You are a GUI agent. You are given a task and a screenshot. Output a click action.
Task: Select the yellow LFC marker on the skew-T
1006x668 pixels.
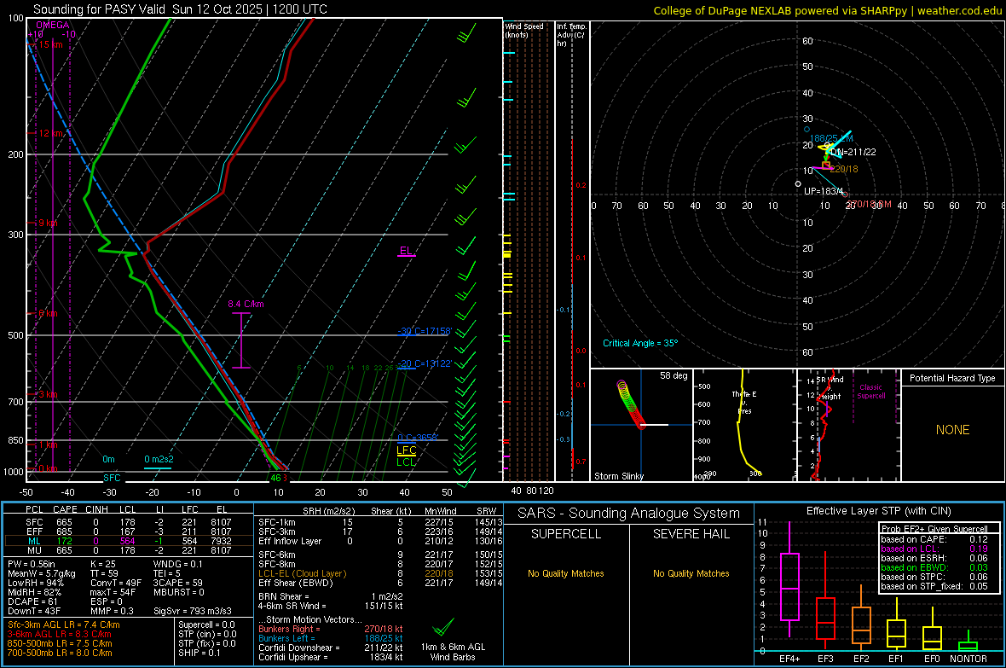point(406,450)
